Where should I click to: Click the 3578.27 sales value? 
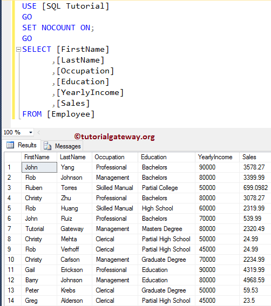pos(255,167)
